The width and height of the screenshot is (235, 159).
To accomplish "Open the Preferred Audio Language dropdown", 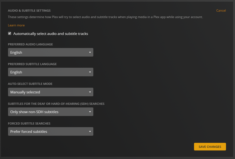I will point(50,52).
